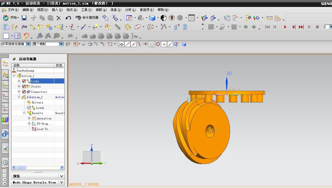Click the Link pencil icon in motion toolbar
Viewport: 332px width, 188px height.
coord(33,27)
